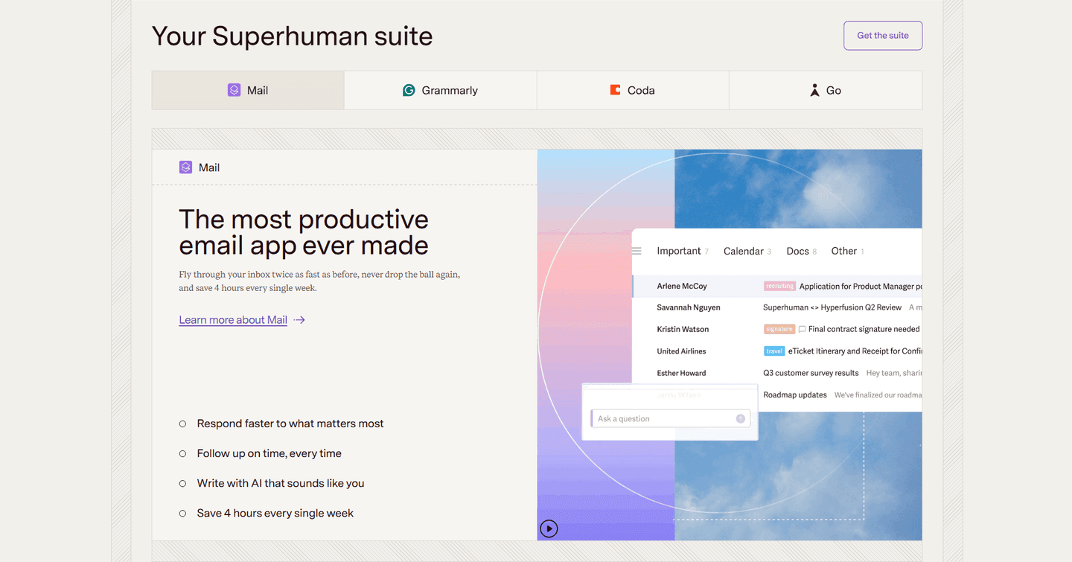Open the Docs inbox split
1072x562 pixels.
(802, 252)
